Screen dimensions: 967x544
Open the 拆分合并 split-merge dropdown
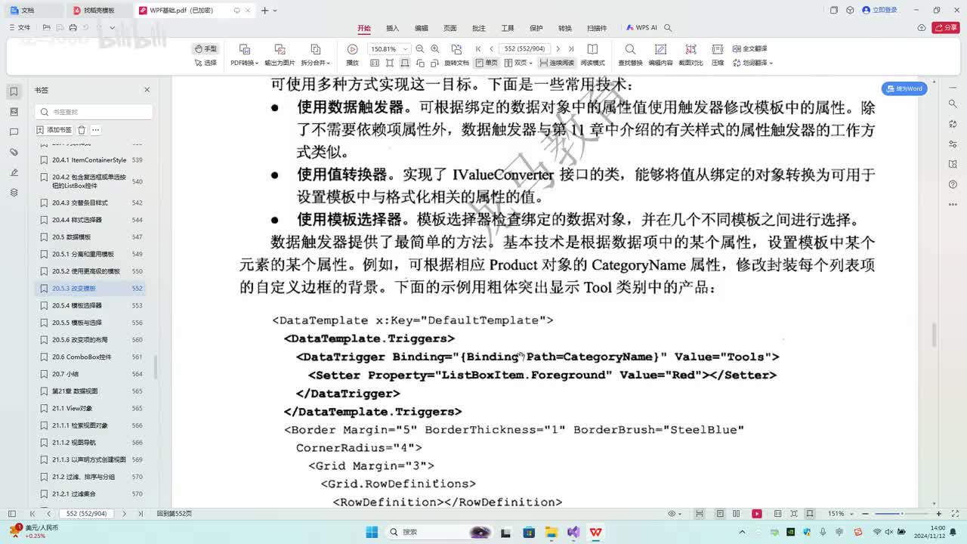(x=316, y=63)
